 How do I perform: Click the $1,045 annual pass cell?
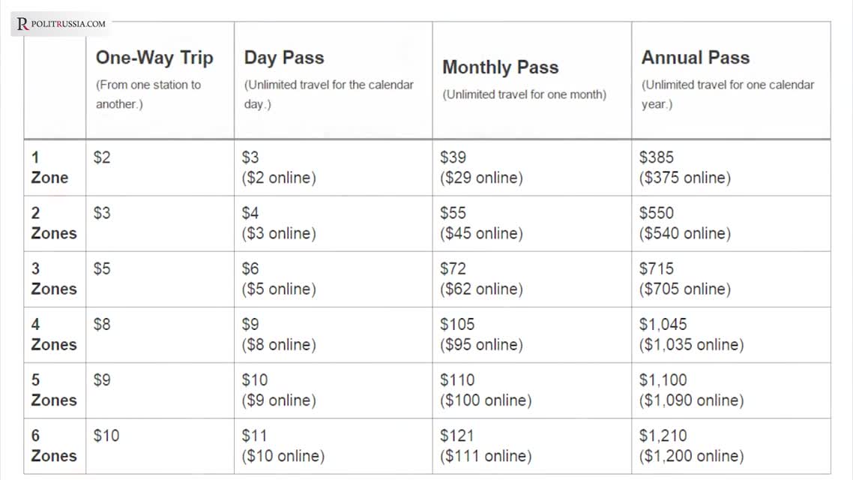(x=731, y=334)
